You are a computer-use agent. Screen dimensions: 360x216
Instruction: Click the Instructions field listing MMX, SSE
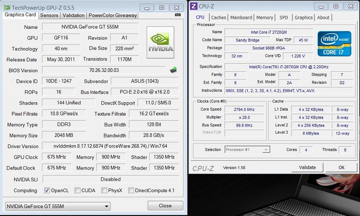click(x=288, y=91)
